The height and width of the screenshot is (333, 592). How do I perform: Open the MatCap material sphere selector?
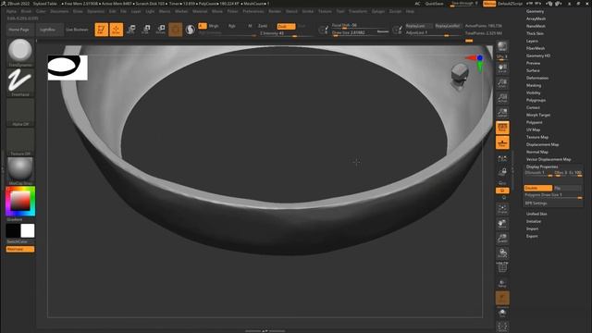point(20,171)
